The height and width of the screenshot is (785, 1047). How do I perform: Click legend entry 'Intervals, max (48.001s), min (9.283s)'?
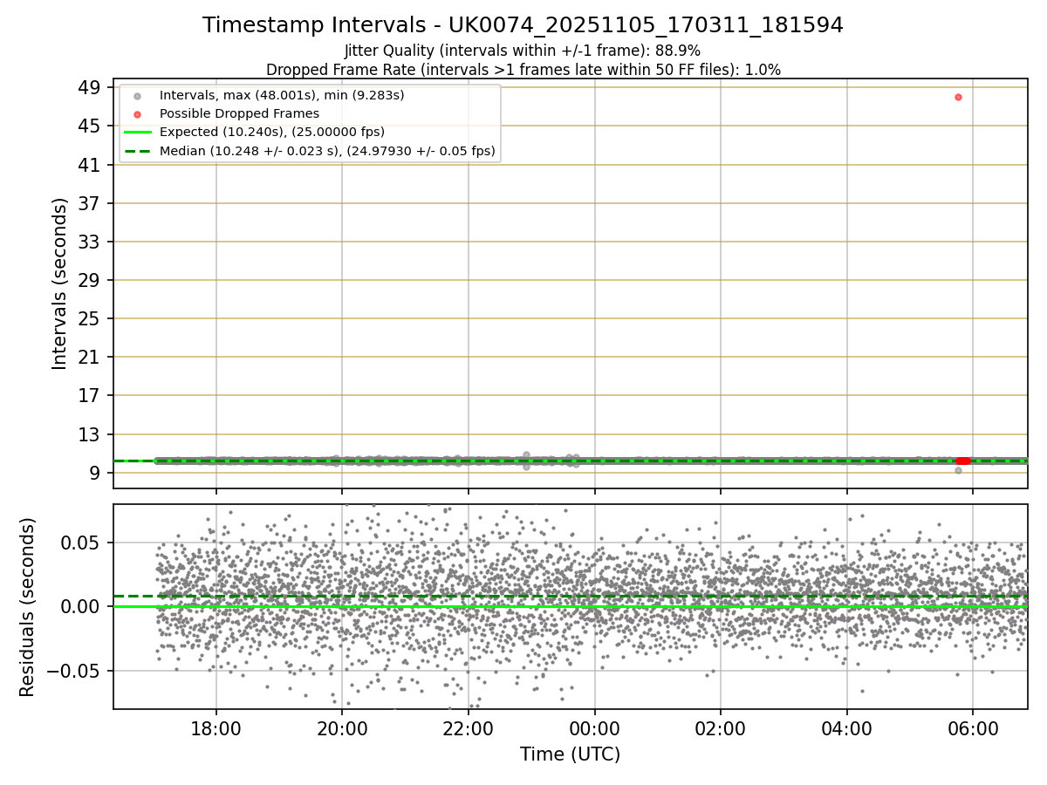coord(282,94)
